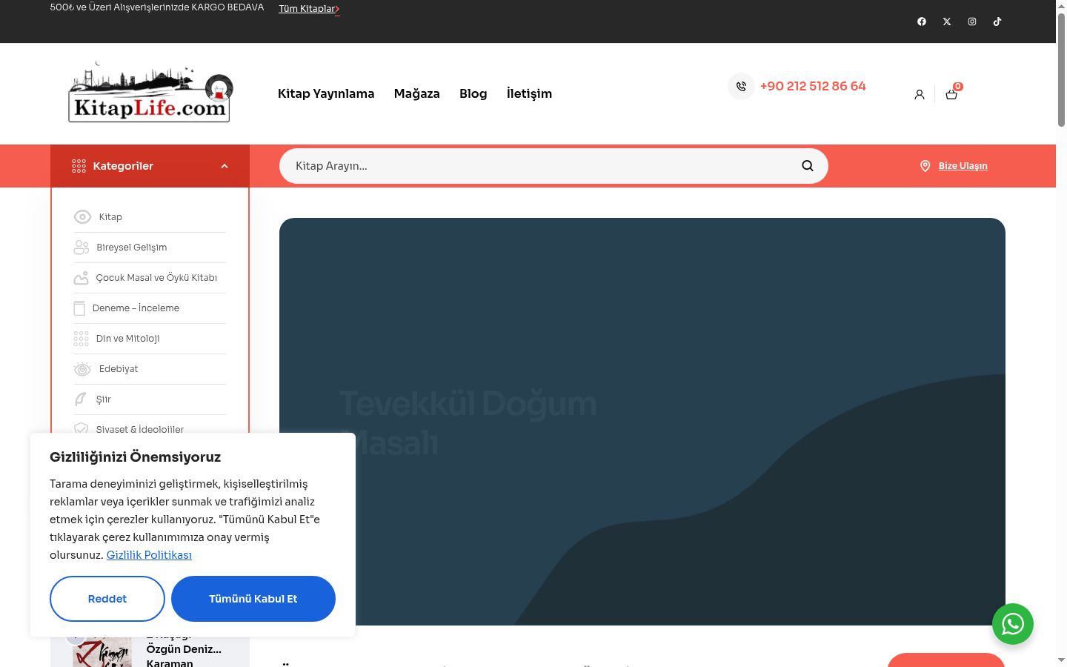Open the Kitap Yayınlama menu
The width and height of the screenshot is (1067, 667).
(x=326, y=93)
